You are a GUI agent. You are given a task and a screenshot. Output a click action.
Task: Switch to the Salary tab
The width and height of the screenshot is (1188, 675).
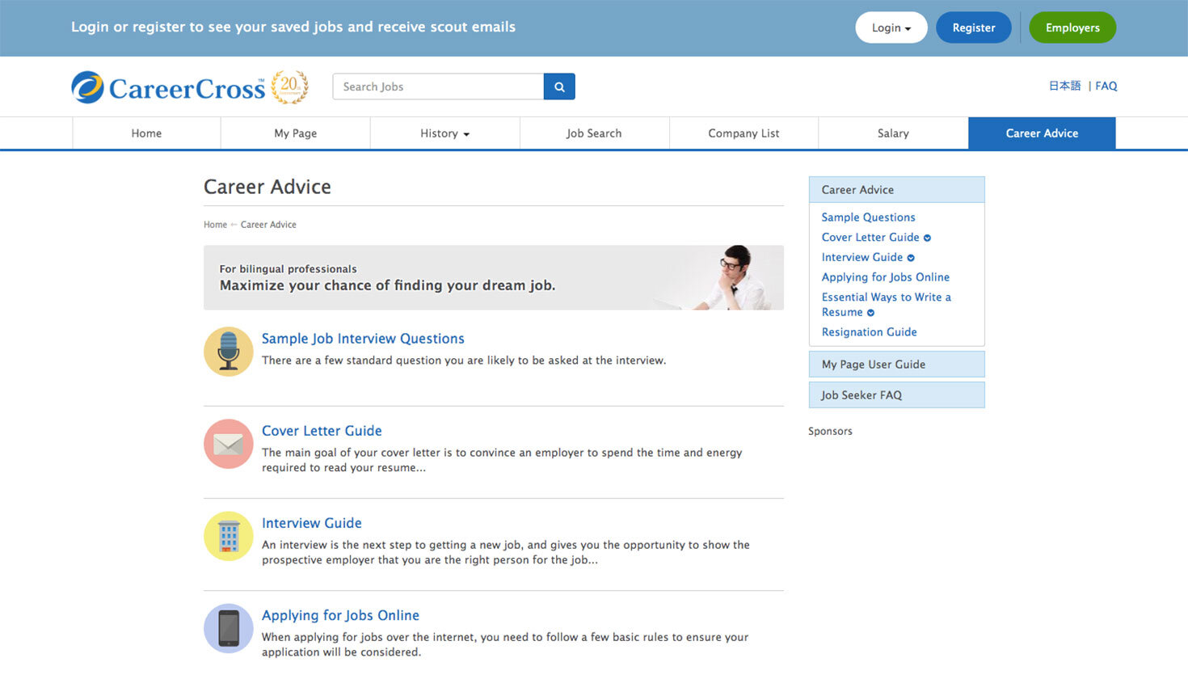tap(893, 133)
